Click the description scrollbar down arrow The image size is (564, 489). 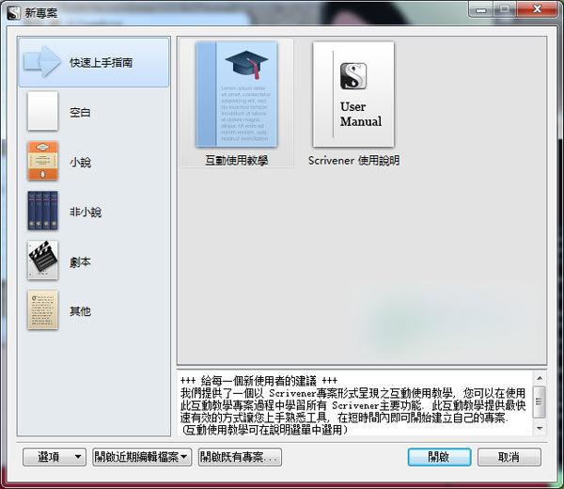tap(539, 428)
